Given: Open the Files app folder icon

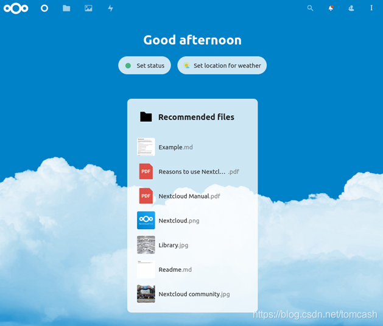Looking at the screenshot, I should pos(66,9).
